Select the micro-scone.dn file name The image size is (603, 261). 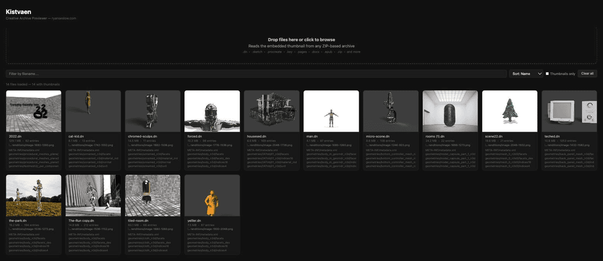377,136
